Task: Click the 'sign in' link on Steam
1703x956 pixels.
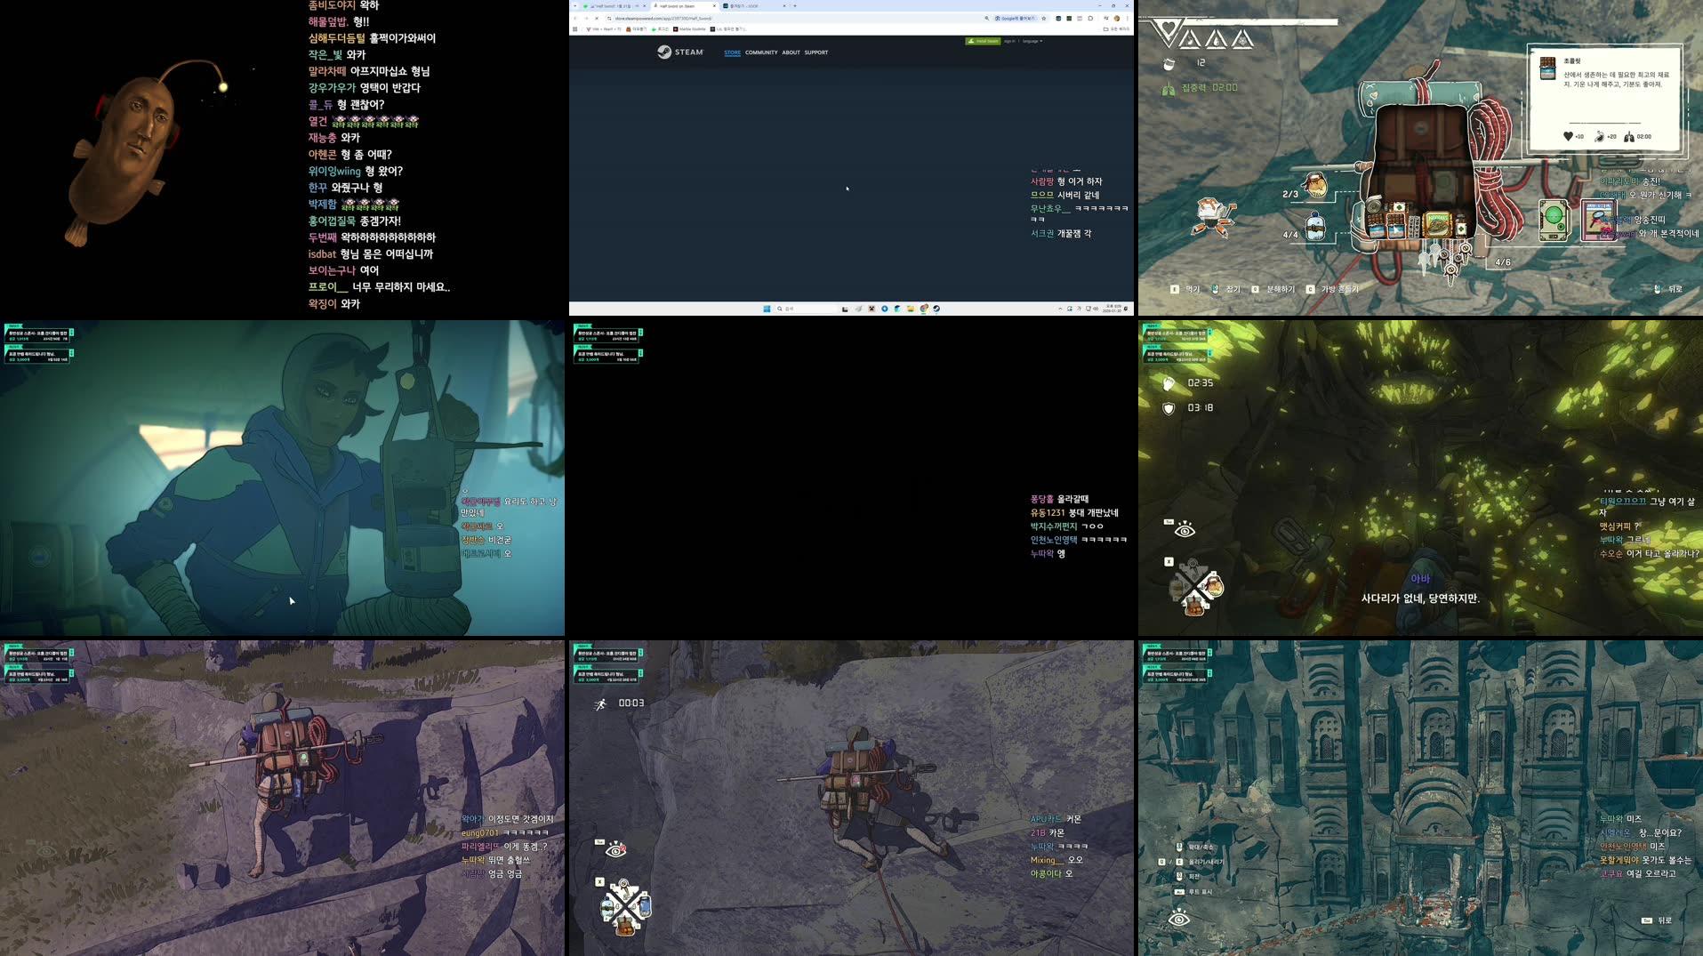Action: pyautogui.click(x=1008, y=42)
